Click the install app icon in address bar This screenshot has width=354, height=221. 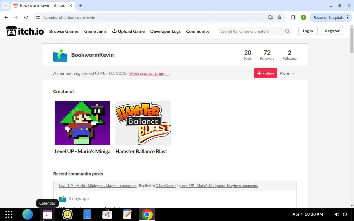(271, 17)
